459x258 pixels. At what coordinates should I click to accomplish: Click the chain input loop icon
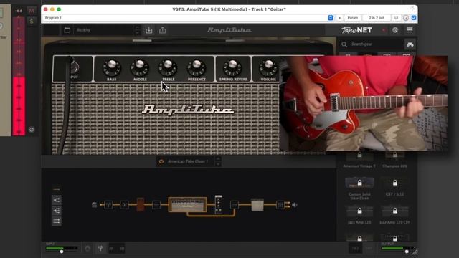pyautogui.click(x=94, y=205)
